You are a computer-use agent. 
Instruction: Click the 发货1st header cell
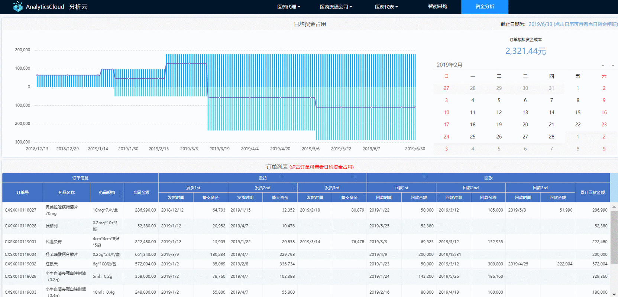[193, 187]
